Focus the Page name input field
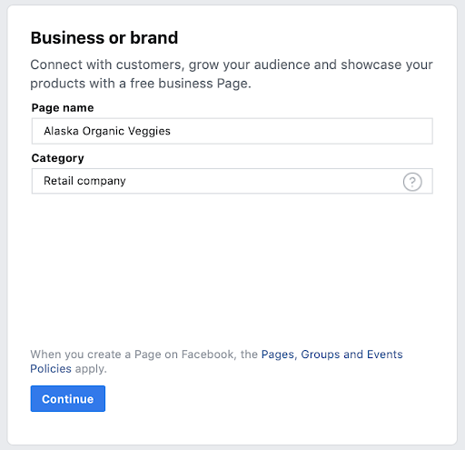The height and width of the screenshot is (450, 465). pos(232,131)
